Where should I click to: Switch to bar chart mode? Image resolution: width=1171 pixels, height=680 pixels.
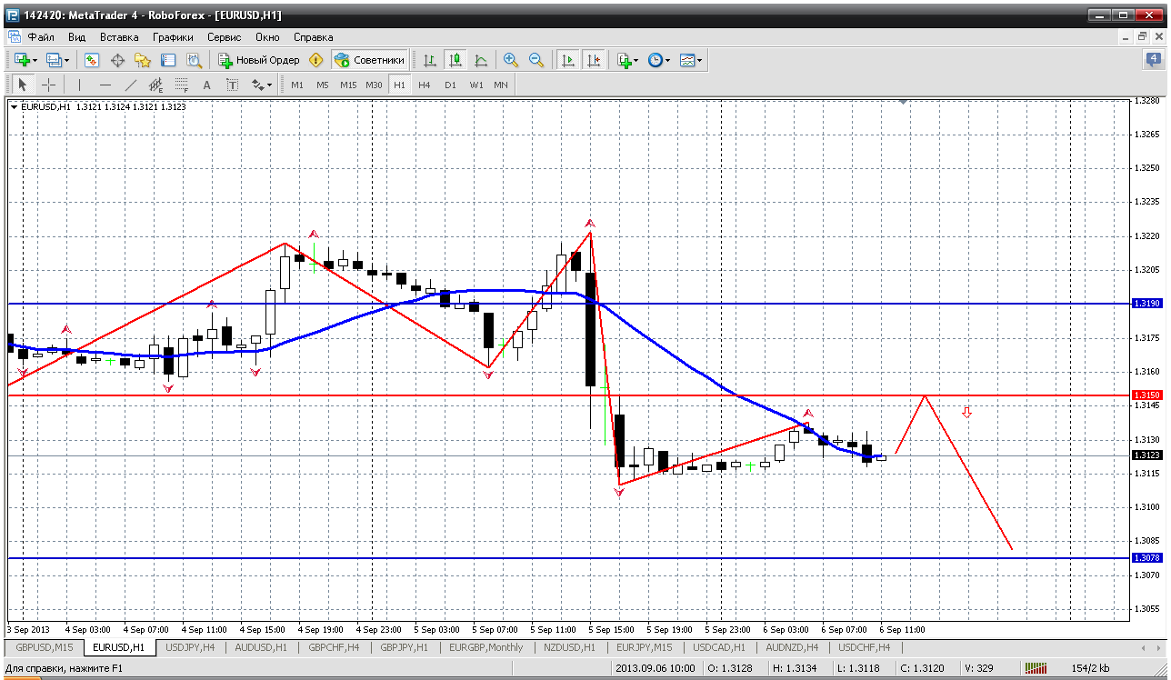coord(430,60)
